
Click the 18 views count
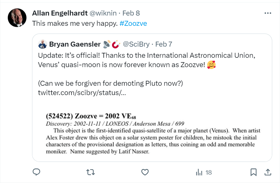pyautogui.click(x=208, y=172)
